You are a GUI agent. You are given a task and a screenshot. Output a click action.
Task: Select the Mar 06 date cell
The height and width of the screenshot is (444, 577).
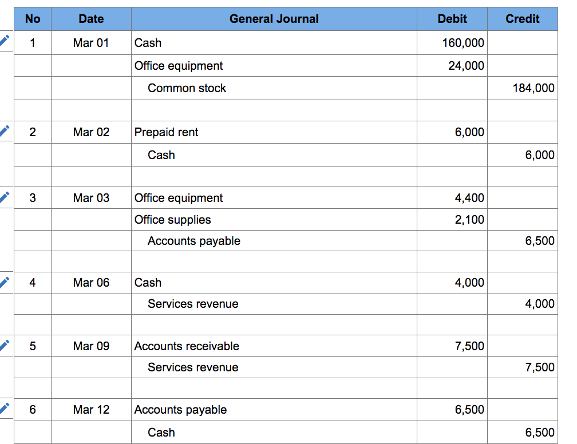click(91, 283)
